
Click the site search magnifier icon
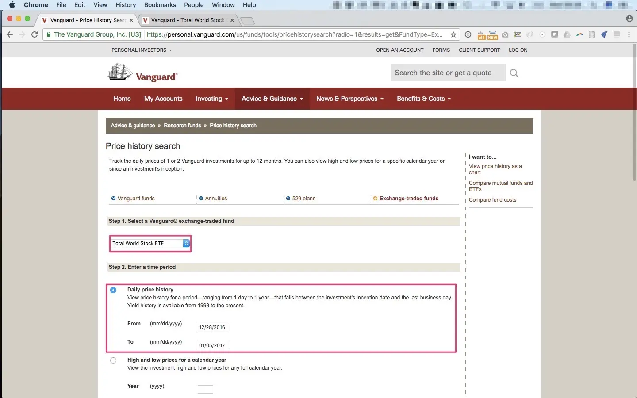[x=514, y=73]
